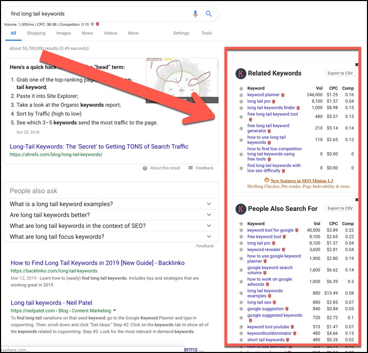Viewport: 368px width, 353px height.
Task: Click the long tail pro related keyword
Action: tap(259, 101)
